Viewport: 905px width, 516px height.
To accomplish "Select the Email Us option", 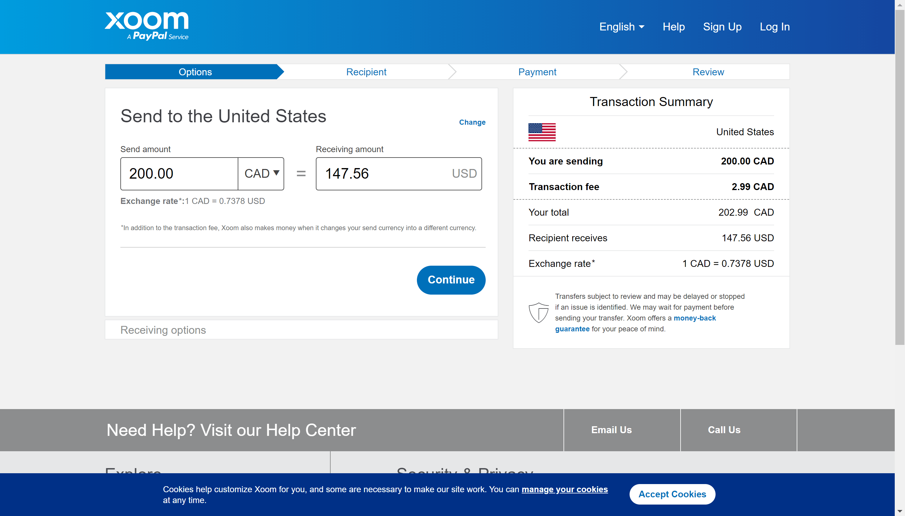I will [x=611, y=430].
